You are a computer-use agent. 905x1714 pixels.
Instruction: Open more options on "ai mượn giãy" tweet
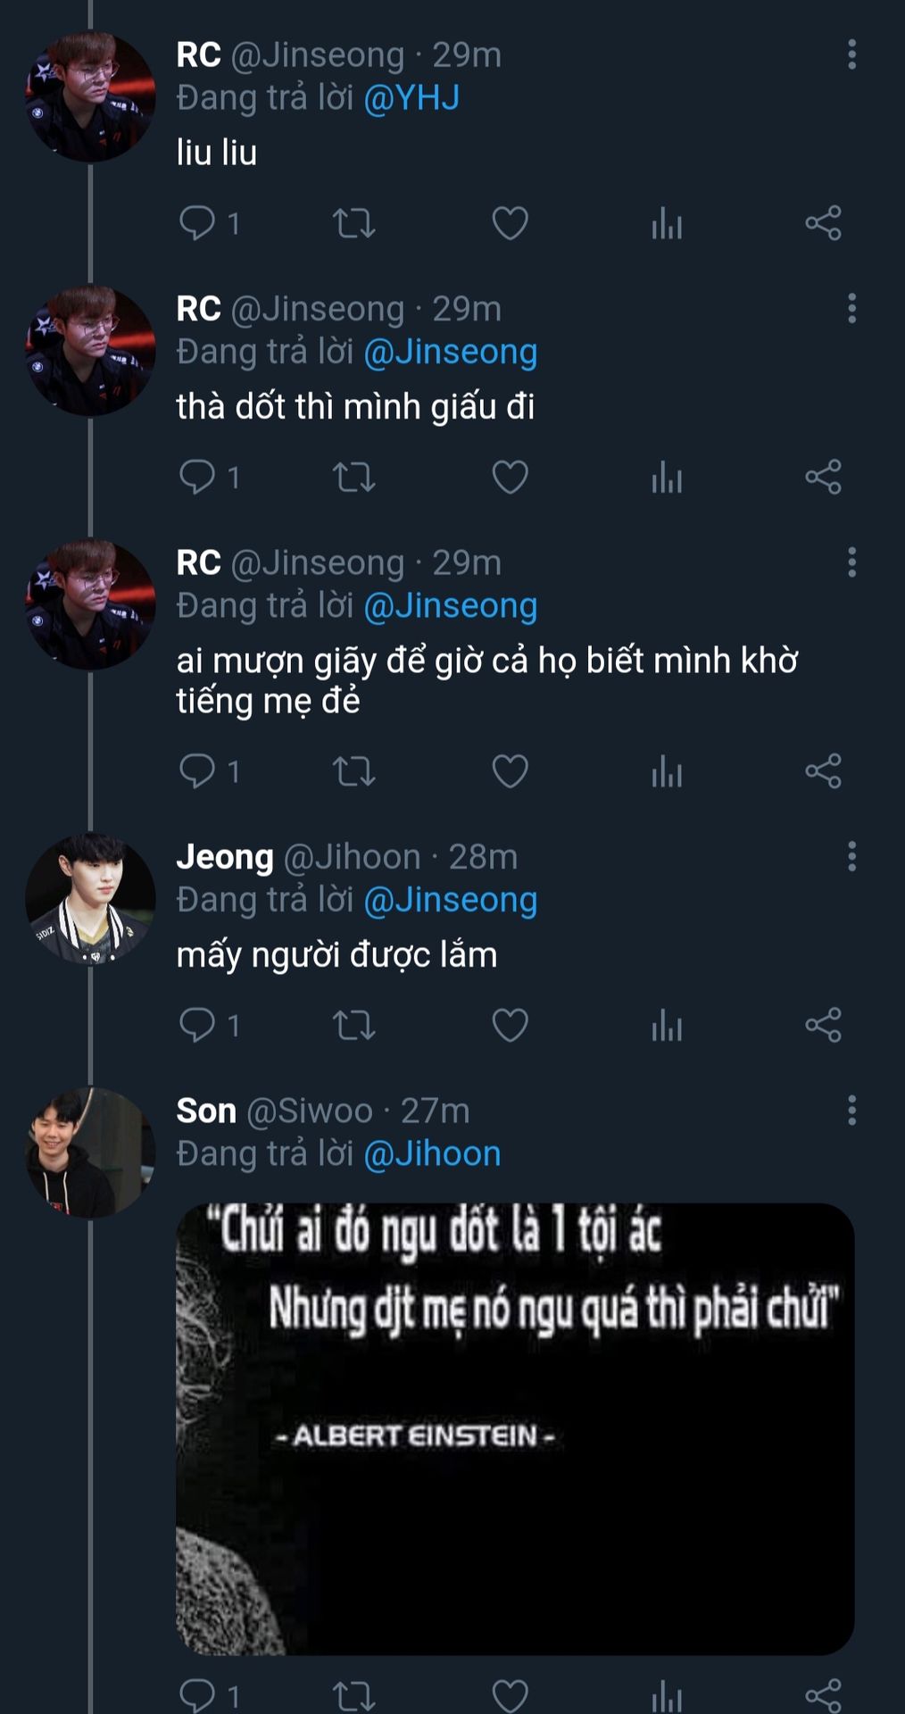[x=851, y=562]
